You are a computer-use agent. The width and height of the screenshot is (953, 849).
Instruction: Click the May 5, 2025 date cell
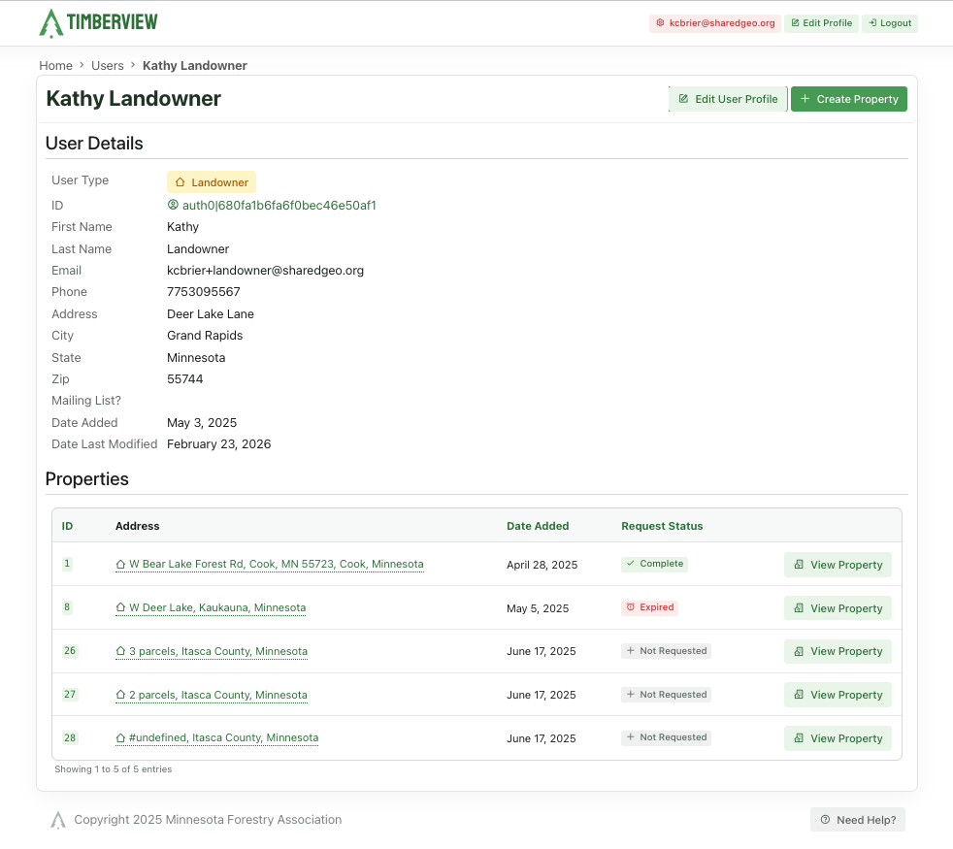point(538,609)
